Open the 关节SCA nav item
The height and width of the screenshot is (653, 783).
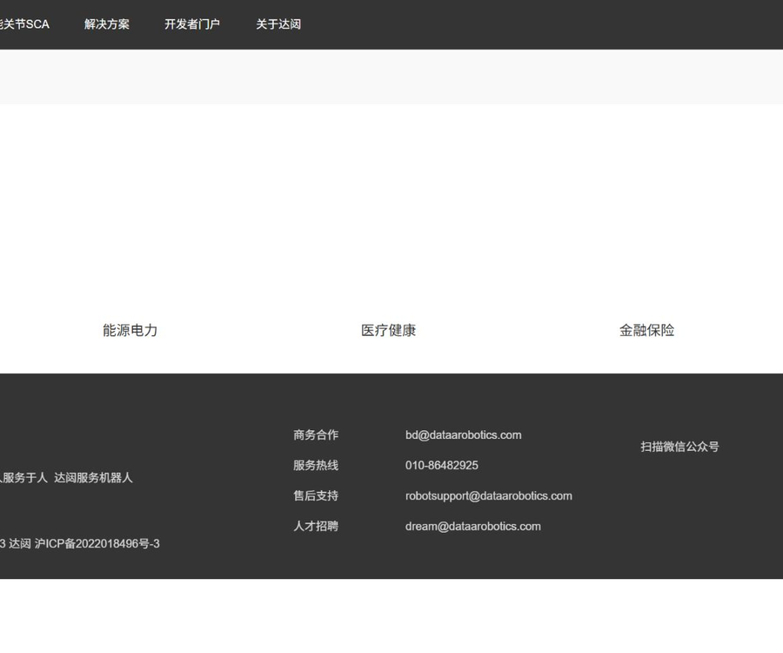pyautogui.click(x=24, y=24)
